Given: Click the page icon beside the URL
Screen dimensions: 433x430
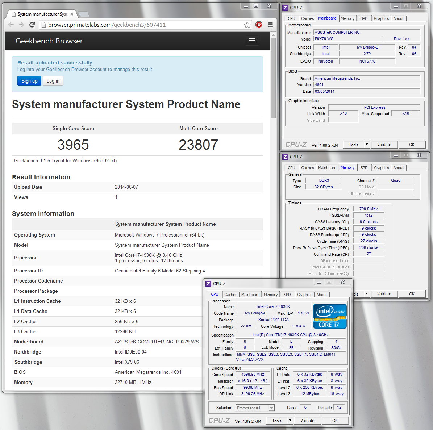Looking at the screenshot, I should (x=43, y=25).
